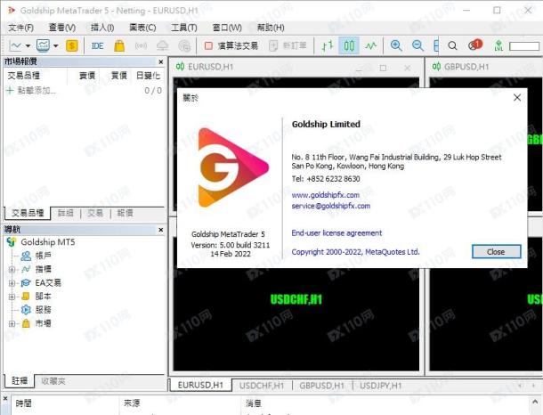Open the 查看(V) menu
Image resolution: width=543 pixels, height=415 pixels.
pos(62,28)
